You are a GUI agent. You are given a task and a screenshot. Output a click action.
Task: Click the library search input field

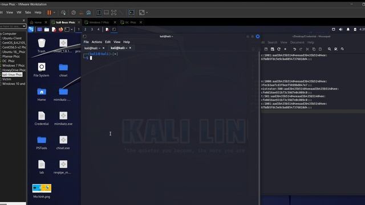pos(11,26)
